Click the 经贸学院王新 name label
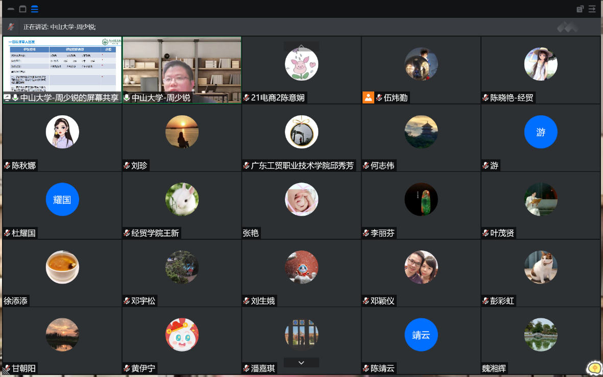 tap(155, 233)
